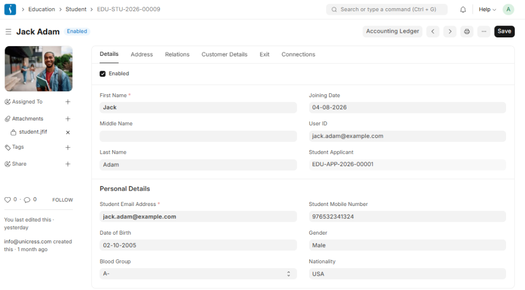The width and height of the screenshot is (525, 290).
Task: Like the record with the heart icon
Action: (x=7, y=200)
